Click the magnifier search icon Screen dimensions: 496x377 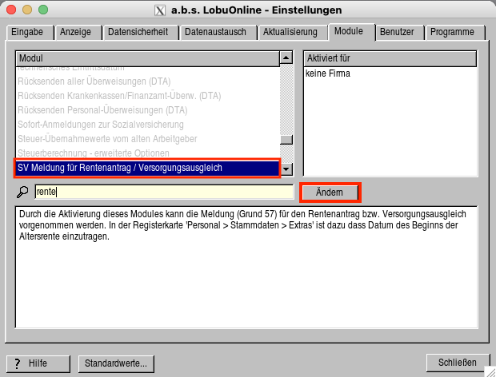pyautogui.click(x=23, y=192)
